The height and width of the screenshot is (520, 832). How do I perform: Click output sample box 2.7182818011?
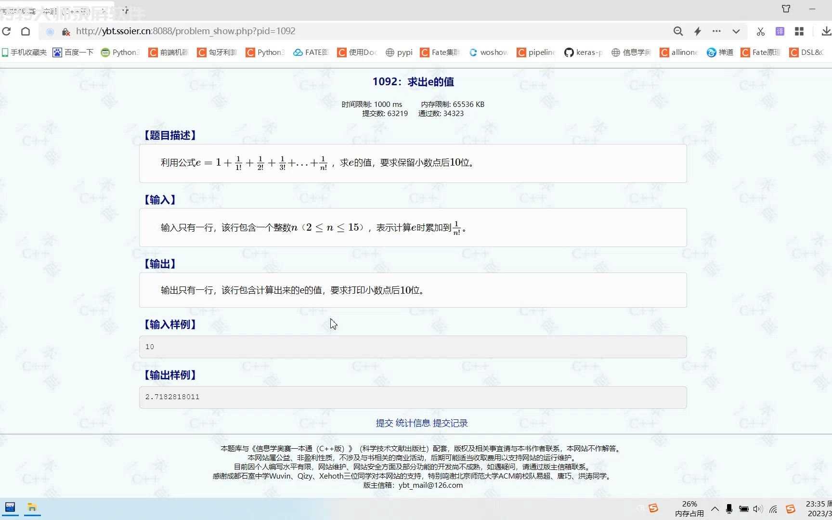(413, 397)
